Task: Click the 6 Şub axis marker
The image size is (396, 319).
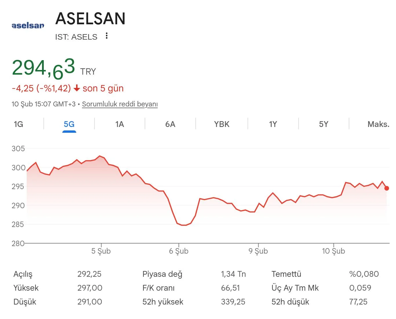Action: click(179, 251)
